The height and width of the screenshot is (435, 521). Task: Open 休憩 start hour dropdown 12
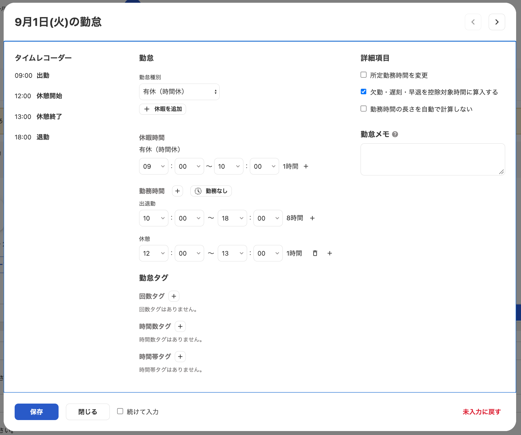click(x=154, y=253)
